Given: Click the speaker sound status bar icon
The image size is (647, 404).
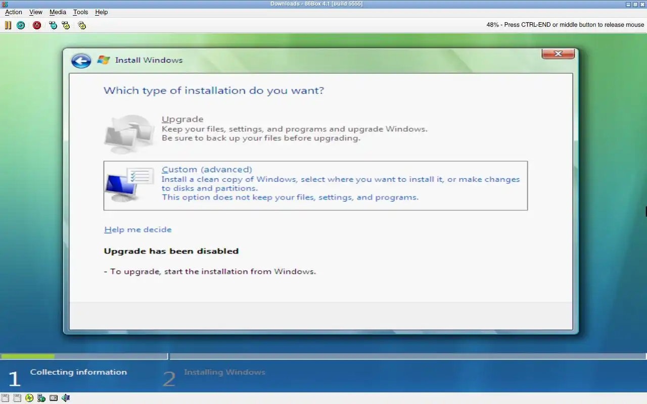Looking at the screenshot, I should point(66,398).
